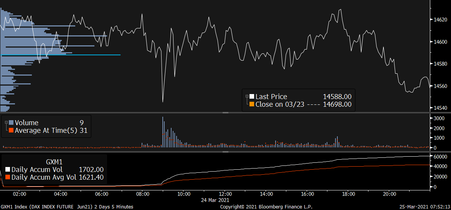The height and width of the screenshot is (210, 451).
Task: Click the 24 Mar 2021 date label
Action: click(x=215, y=200)
